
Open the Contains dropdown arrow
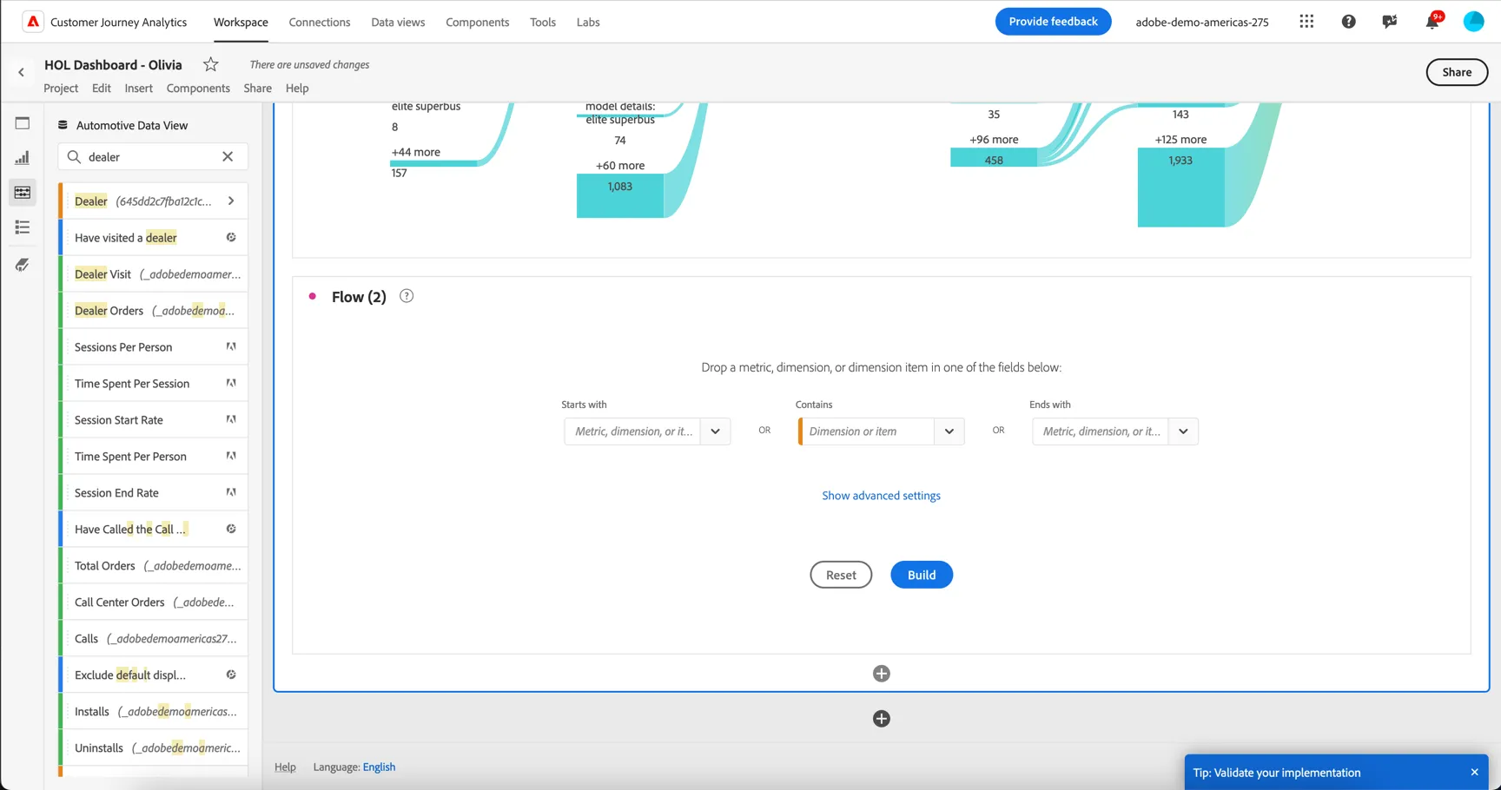949,431
